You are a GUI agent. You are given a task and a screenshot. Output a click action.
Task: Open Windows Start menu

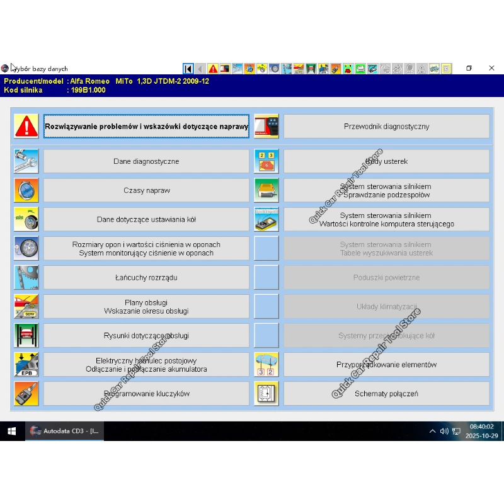click(x=12, y=431)
